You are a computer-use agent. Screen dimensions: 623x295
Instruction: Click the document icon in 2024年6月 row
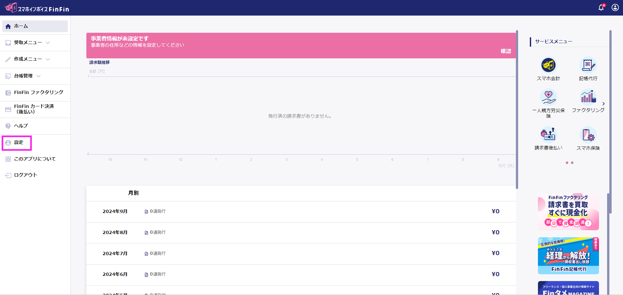pyautogui.click(x=146, y=275)
